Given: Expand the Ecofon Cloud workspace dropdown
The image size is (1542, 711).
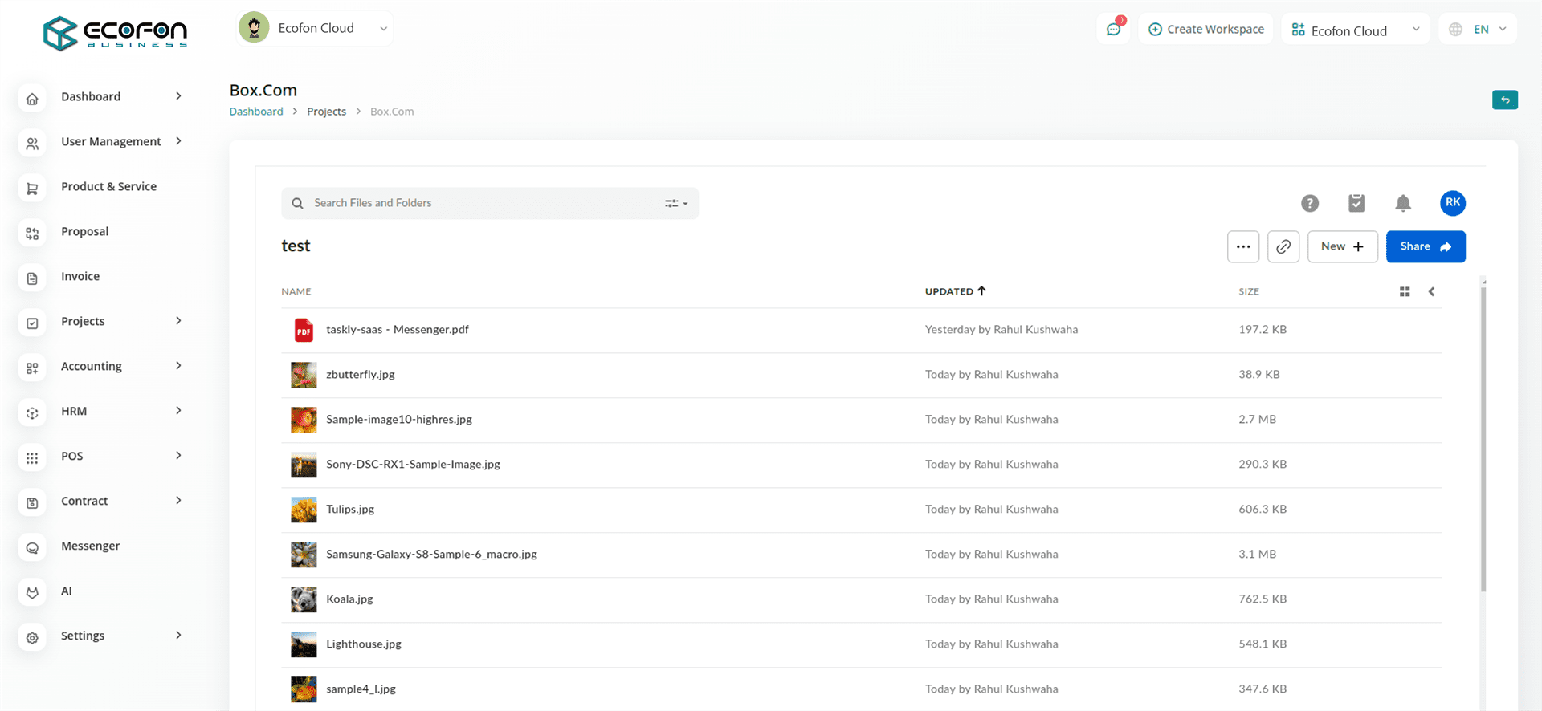Looking at the screenshot, I should 1356,30.
